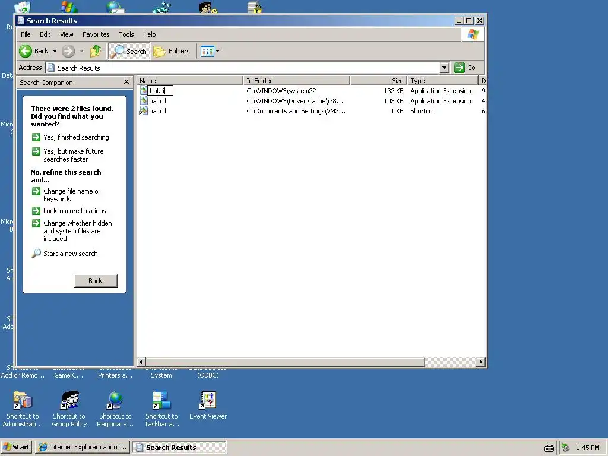Click the Search Results taskbar button
Screen dimensions: 608x456
click(179, 447)
